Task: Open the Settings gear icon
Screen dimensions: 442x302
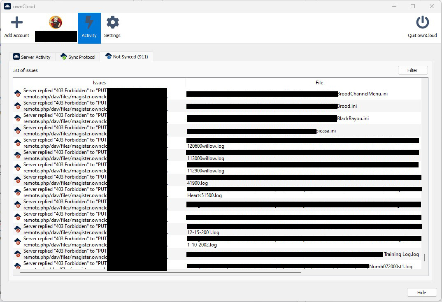Action: tap(112, 22)
